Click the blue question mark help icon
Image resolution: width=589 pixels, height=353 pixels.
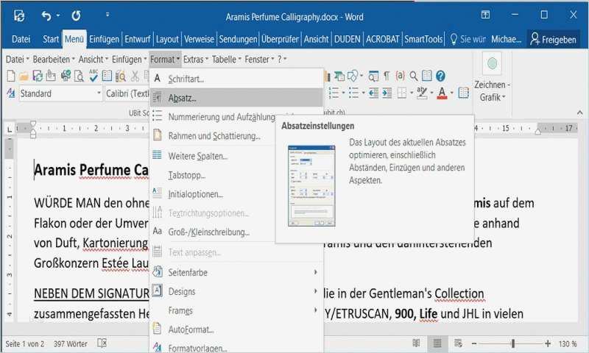click(440, 76)
